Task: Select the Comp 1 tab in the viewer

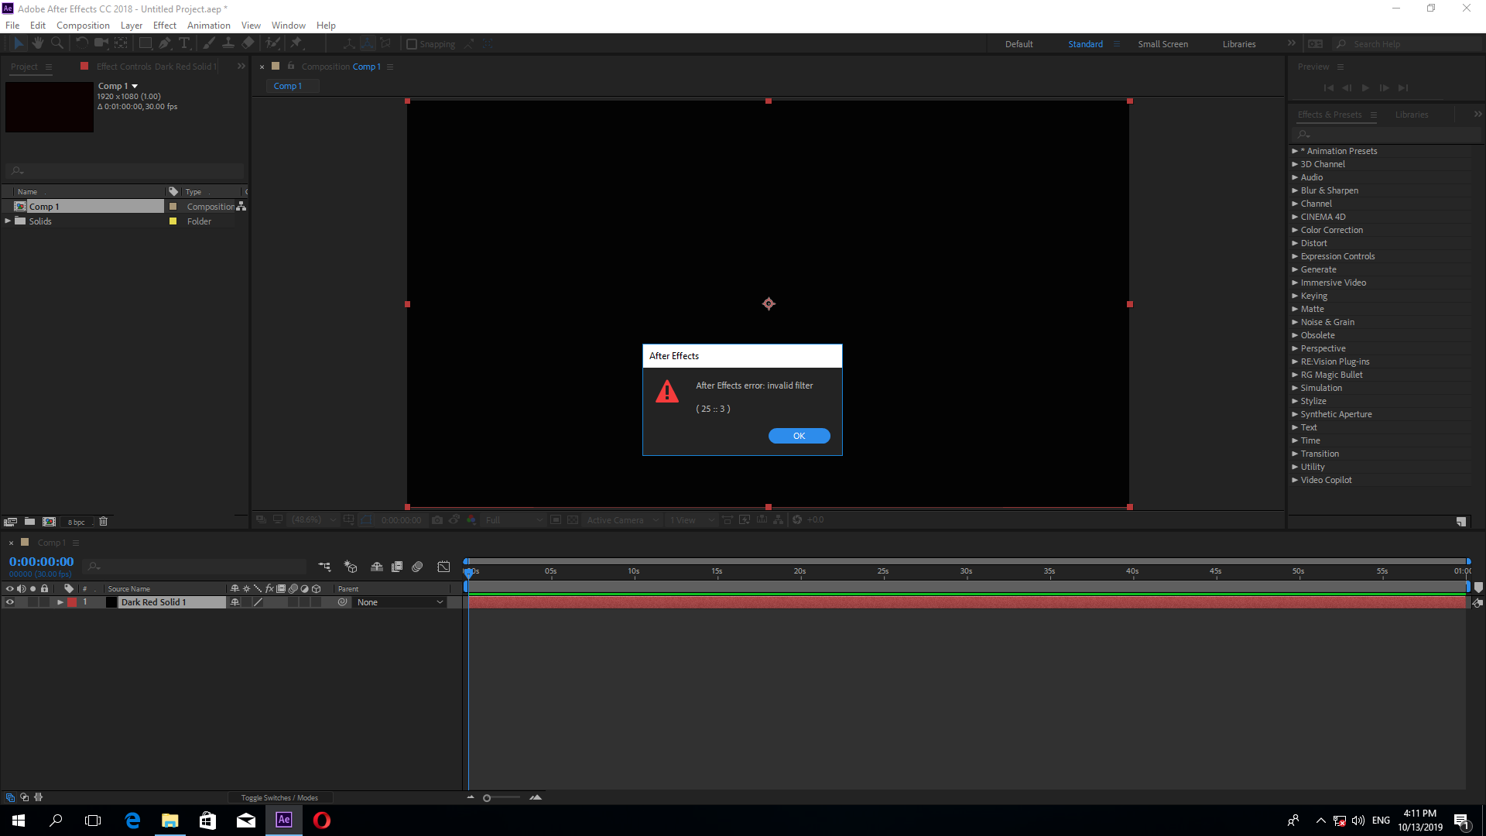Action: coord(287,86)
